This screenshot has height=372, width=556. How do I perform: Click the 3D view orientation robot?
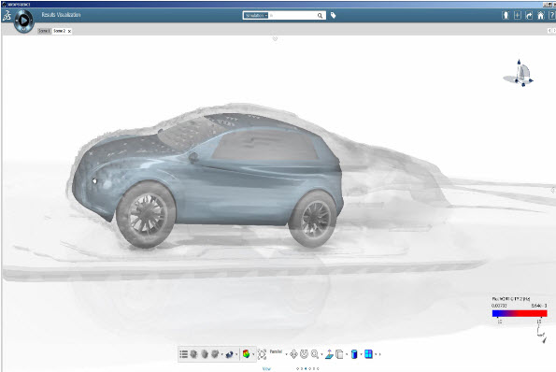coord(519,74)
